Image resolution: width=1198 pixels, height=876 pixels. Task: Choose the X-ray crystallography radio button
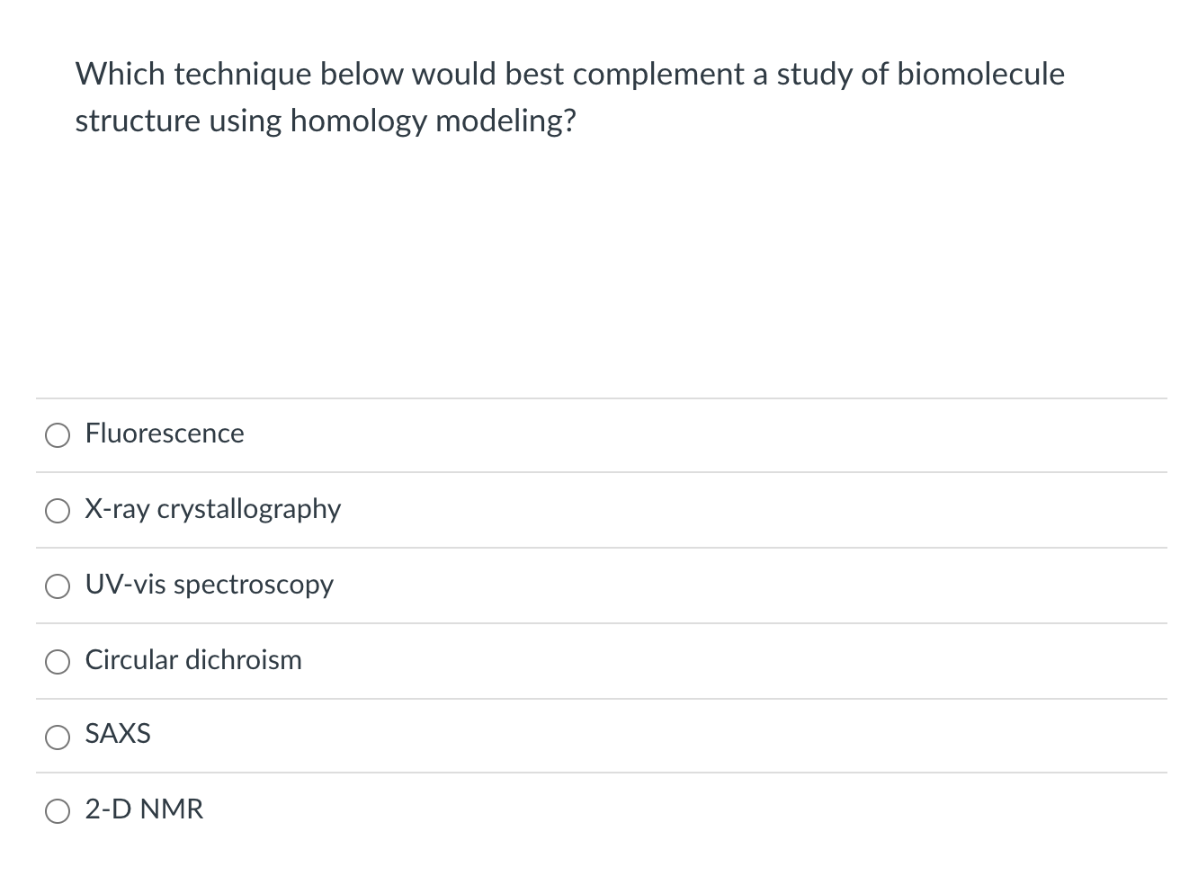[x=58, y=512]
